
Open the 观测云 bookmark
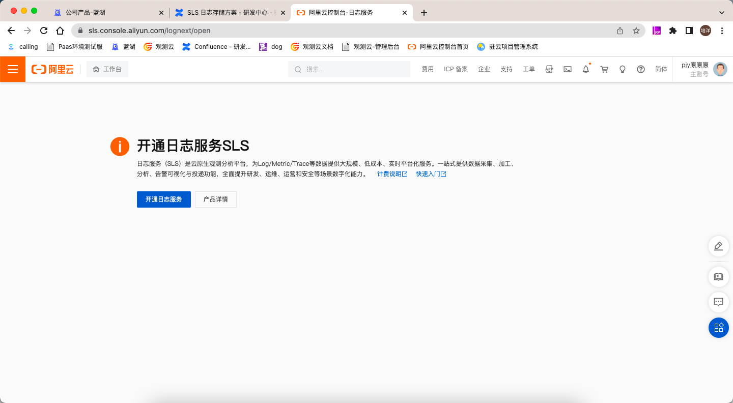(x=159, y=47)
